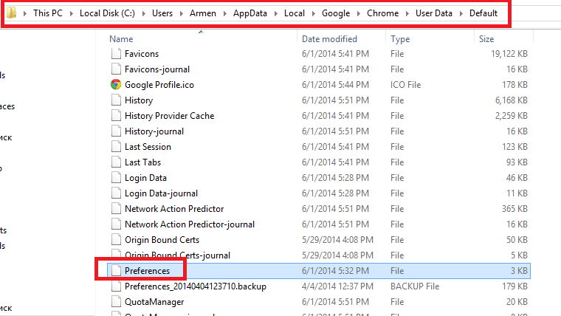Go to Local Disk (C:) breadcrumb

click(107, 13)
